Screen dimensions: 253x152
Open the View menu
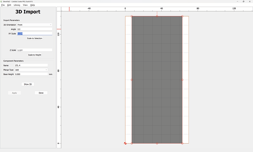point(25,5)
